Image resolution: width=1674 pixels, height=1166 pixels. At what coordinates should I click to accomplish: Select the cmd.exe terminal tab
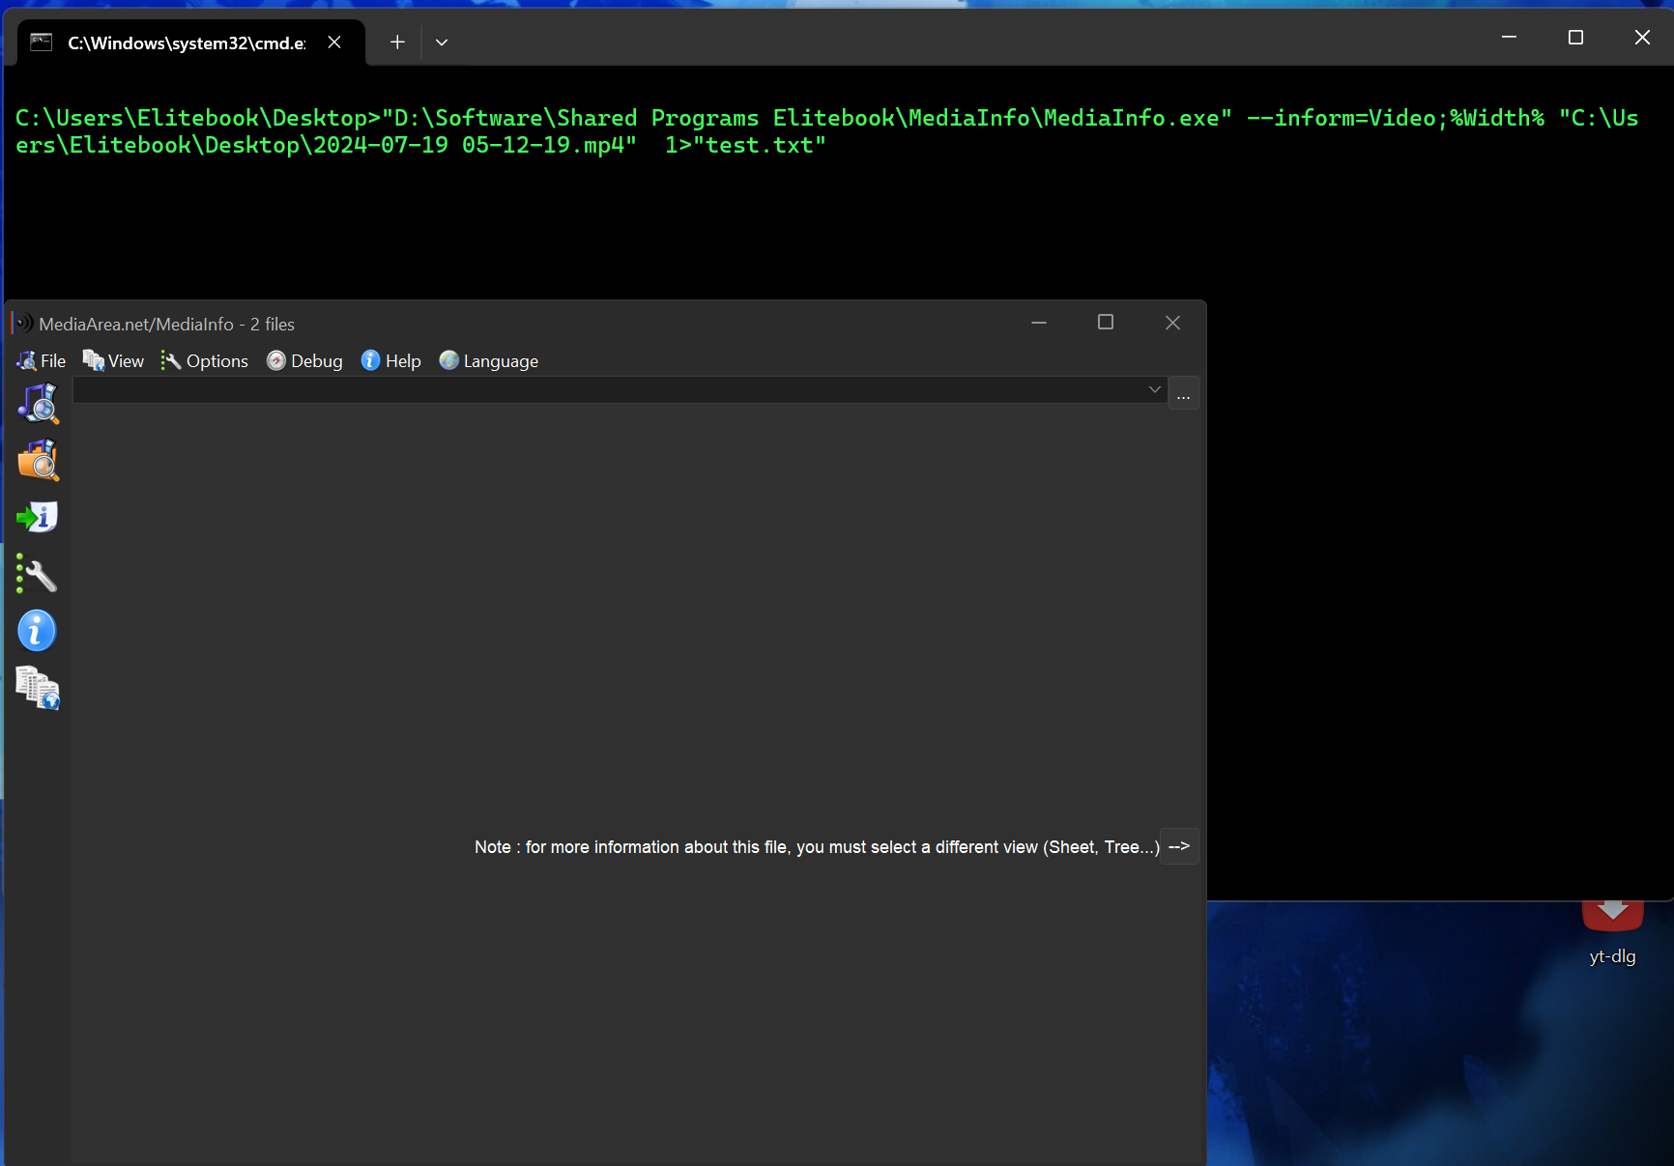click(191, 43)
